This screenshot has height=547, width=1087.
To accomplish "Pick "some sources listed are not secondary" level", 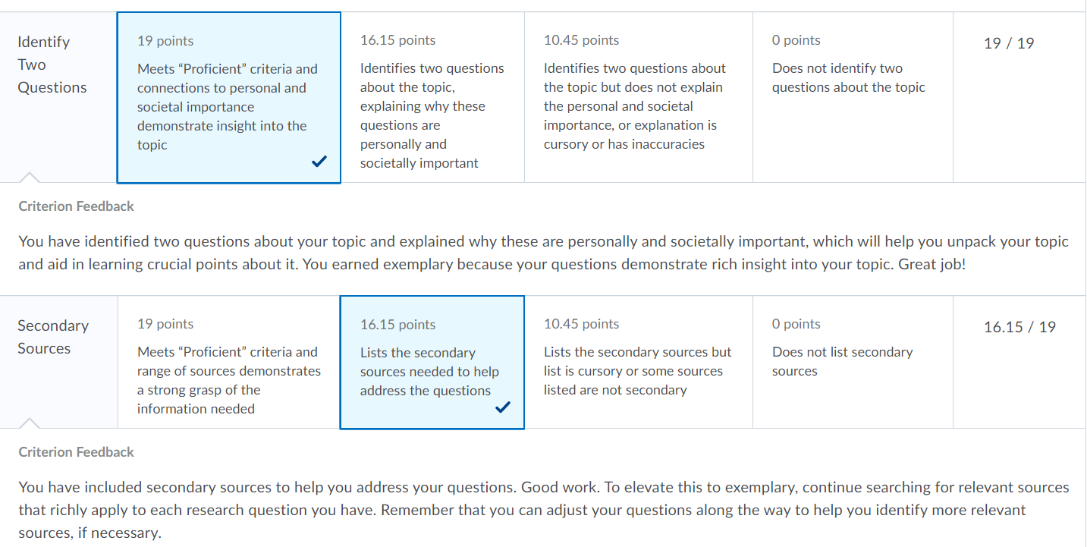I will tap(637, 371).
